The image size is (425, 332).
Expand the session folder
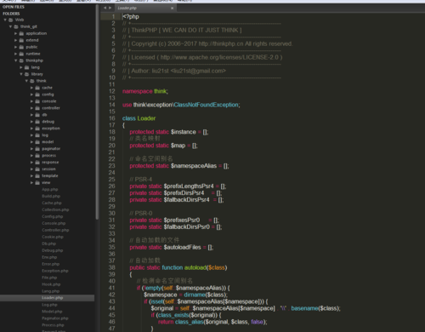click(32, 169)
